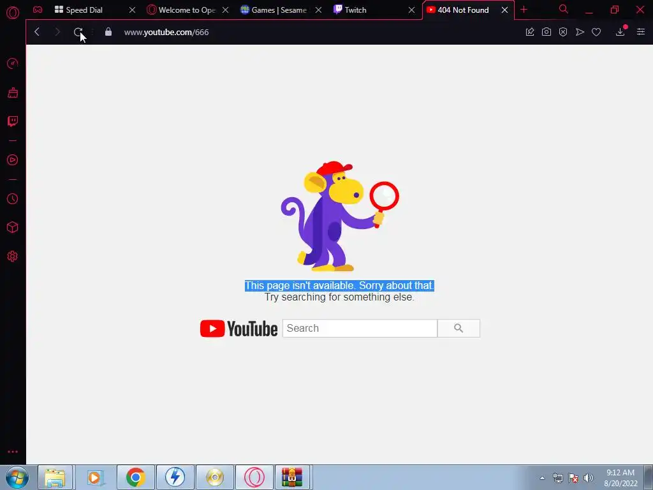This screenshot has width=653, height=490.
Task: Open the Windows Start menu
Action: pyautogui.click(x=17, y=477)
